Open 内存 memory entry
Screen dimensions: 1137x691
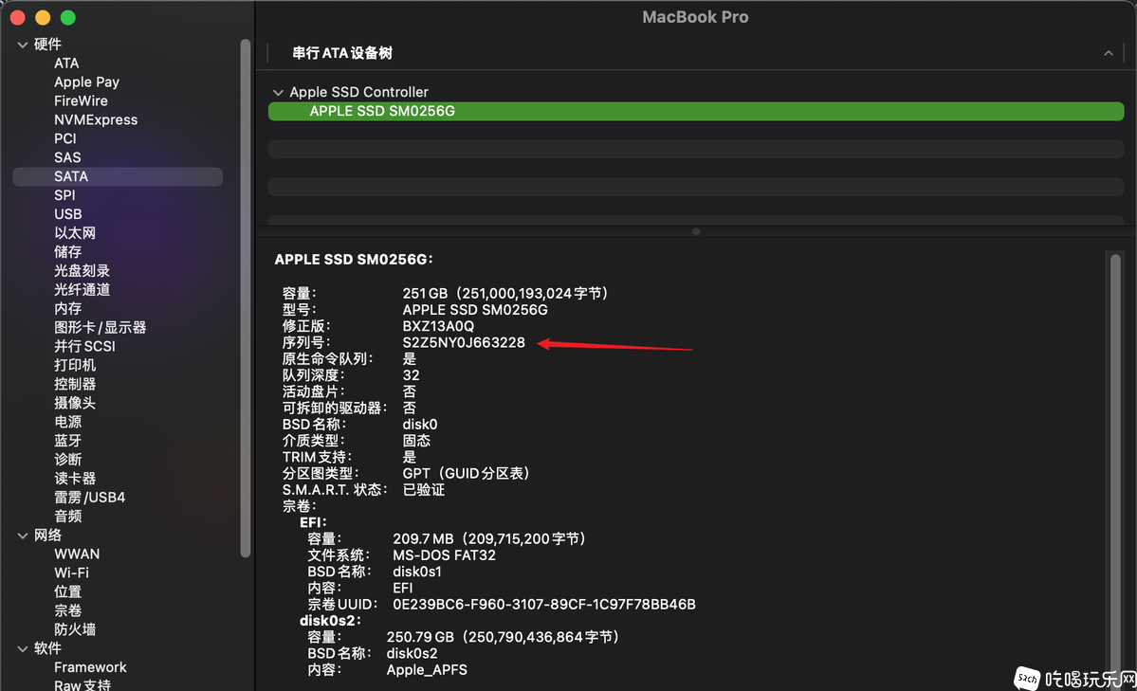[x=67, y=308]
